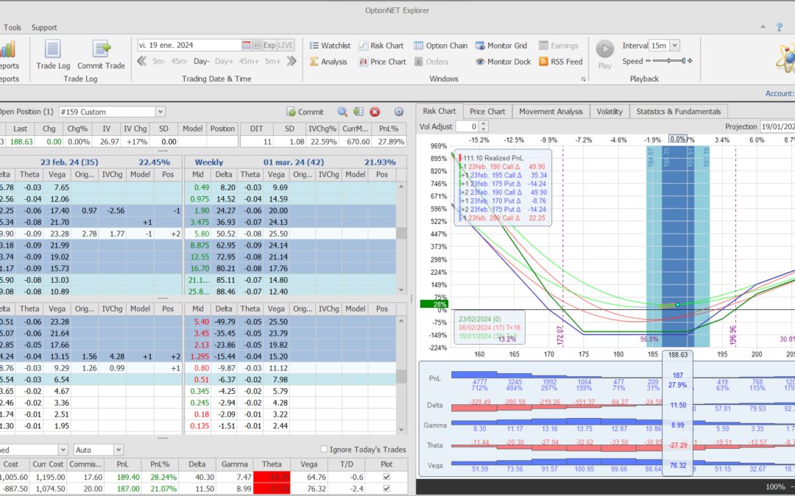This screenshot has height=496, width=795.
Task: Open the Support menu
Action: (44, 27)
